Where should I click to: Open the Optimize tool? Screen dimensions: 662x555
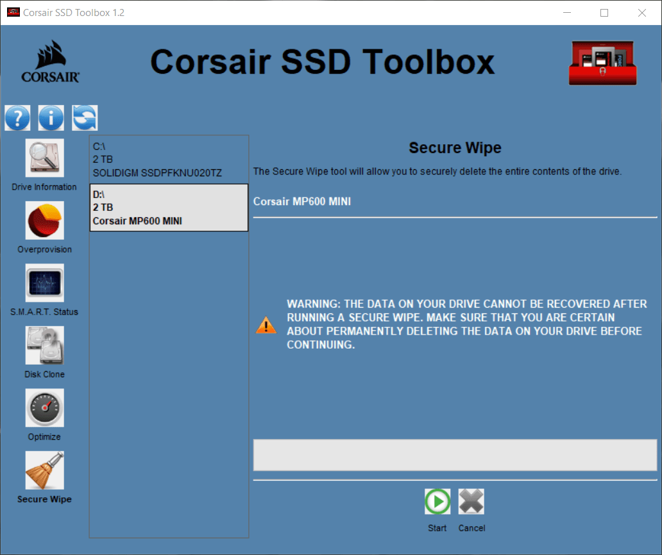point(44,408)
